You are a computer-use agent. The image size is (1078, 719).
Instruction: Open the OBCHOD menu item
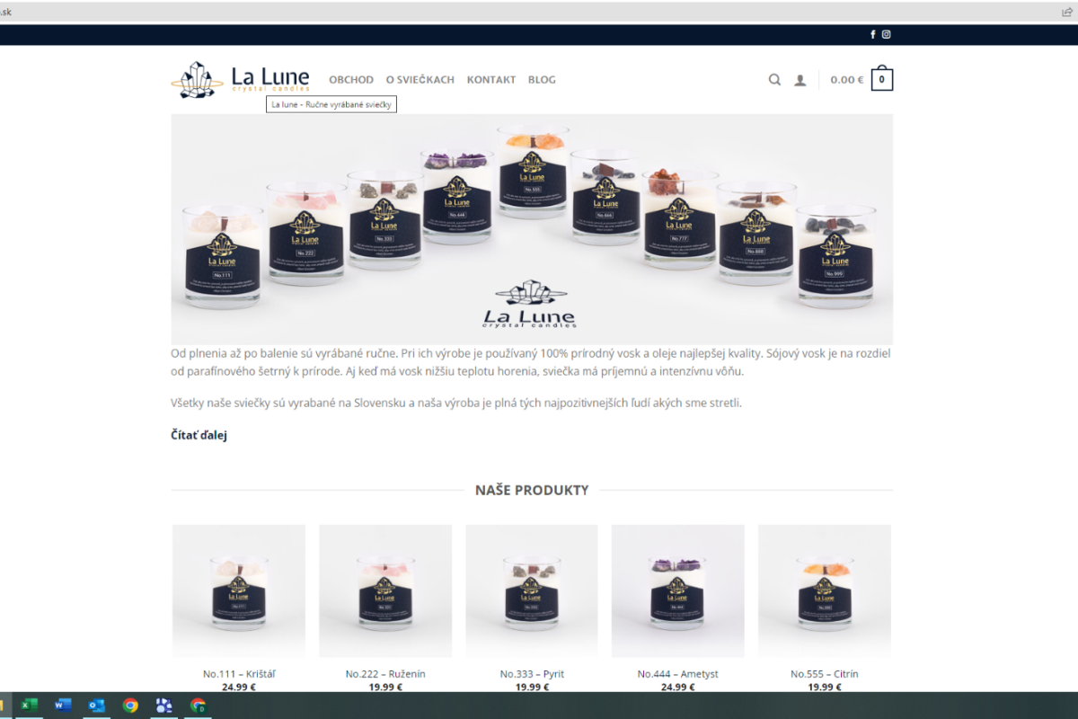(x=351, y=80)
